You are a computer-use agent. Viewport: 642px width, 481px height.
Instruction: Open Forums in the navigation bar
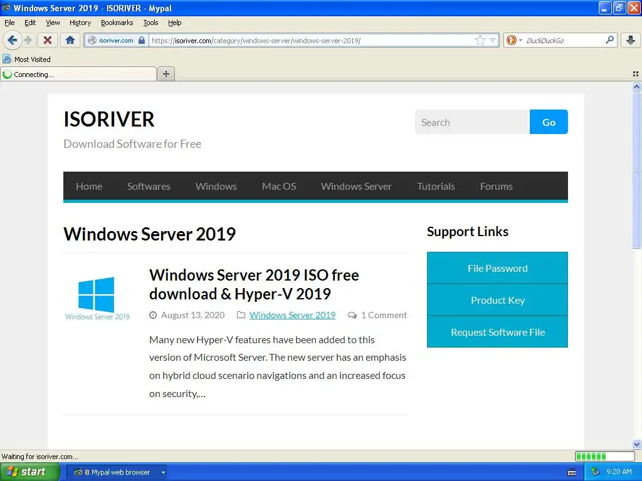(x=497, y=186)
